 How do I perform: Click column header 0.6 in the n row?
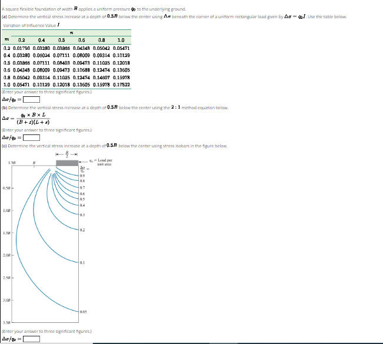(x=81, y=41)
